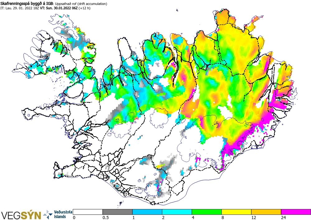The width and height of the screenshot is (311, 220).
Task: Select the blue 1–2 legend swatch
Action: (x=147, y=212)
